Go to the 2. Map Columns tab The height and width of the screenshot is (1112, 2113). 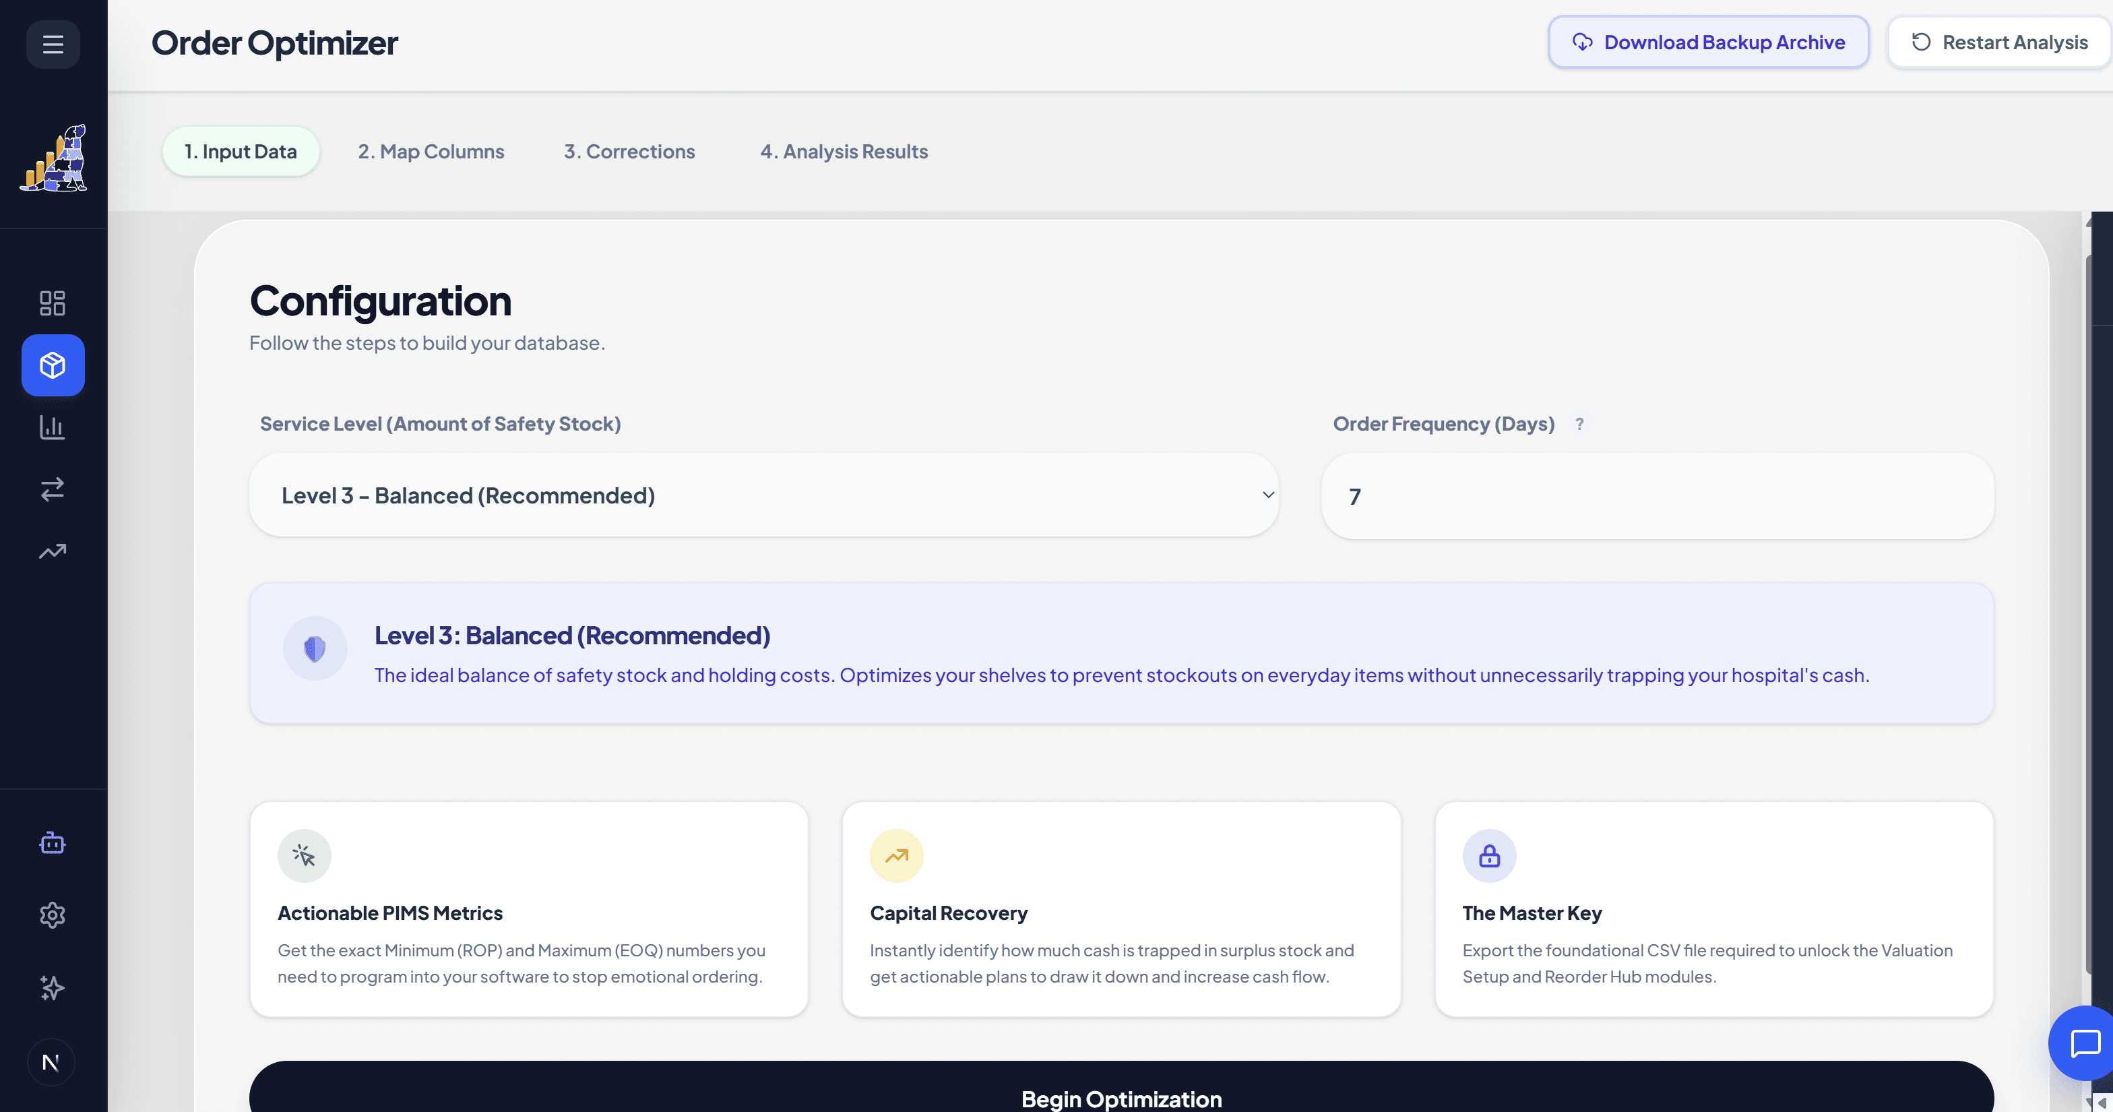point(431,152)
